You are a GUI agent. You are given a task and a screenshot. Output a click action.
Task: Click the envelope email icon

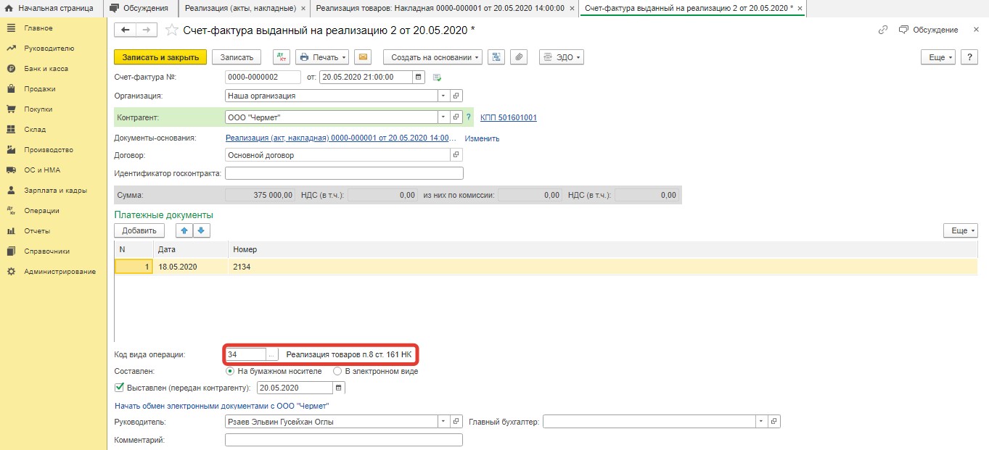pos(363,57)
